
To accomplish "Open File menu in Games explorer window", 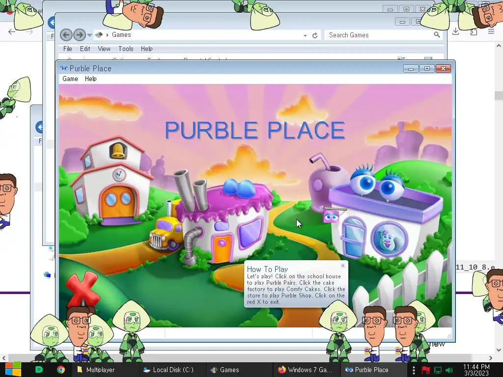I will click(x=67, y=49).
